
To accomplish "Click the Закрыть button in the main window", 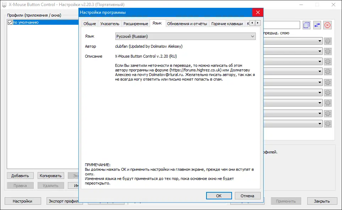I will 322,201.
